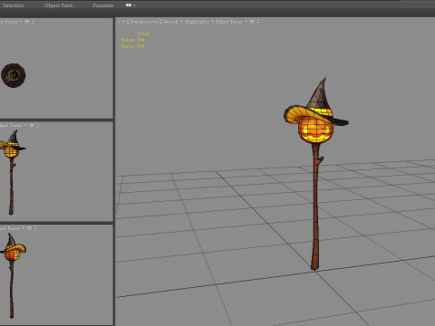This screenshot has height=326, width=435.
Task: Switch to the Populate ribbon tab
Action: point(103,5)
